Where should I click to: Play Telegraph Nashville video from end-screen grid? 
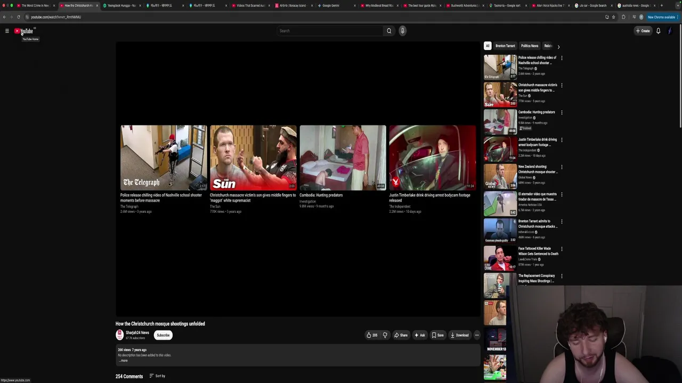(x=164, y=157)
